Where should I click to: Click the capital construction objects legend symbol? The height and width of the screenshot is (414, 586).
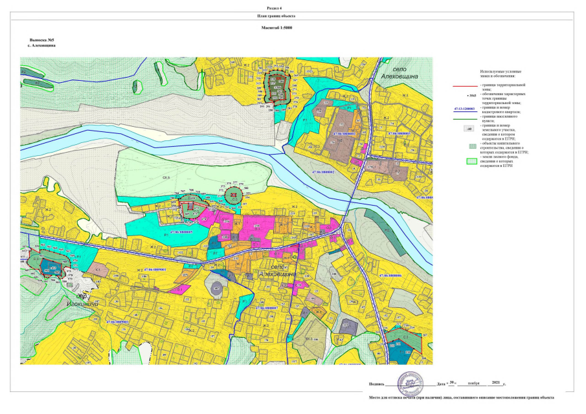473,146
